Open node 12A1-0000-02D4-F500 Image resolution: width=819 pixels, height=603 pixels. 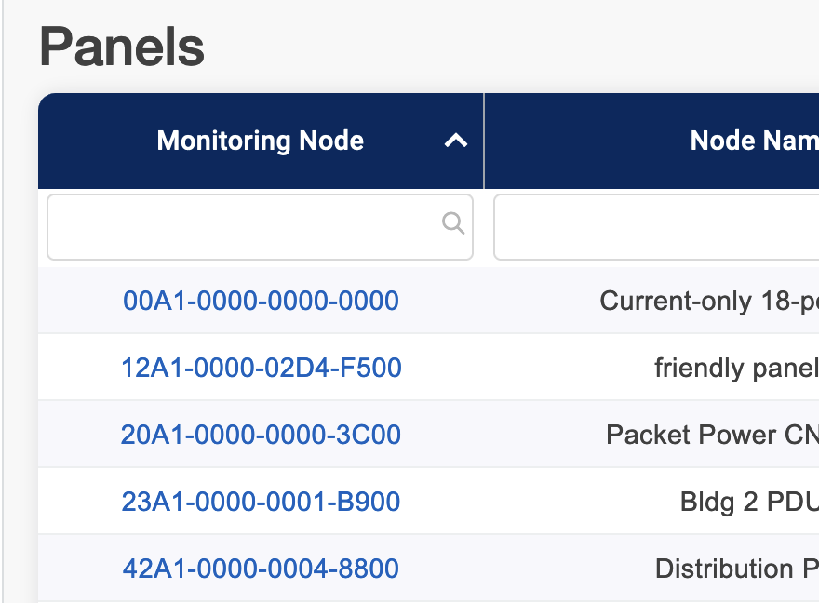[x=261, y=368]
